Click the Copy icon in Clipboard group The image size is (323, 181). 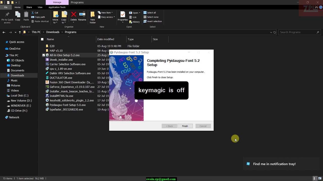point(18,15)
